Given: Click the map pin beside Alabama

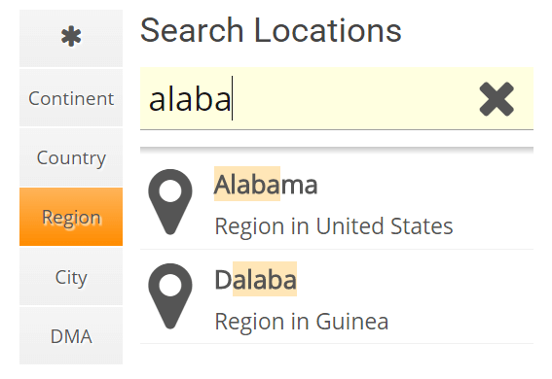Looking at the screenshot, I should point(170,201).
